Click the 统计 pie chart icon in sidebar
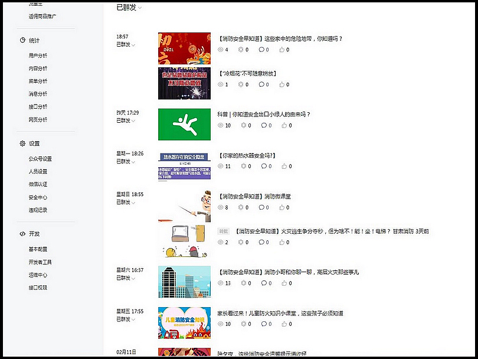 pyautogui.click(x=22, y=40)
